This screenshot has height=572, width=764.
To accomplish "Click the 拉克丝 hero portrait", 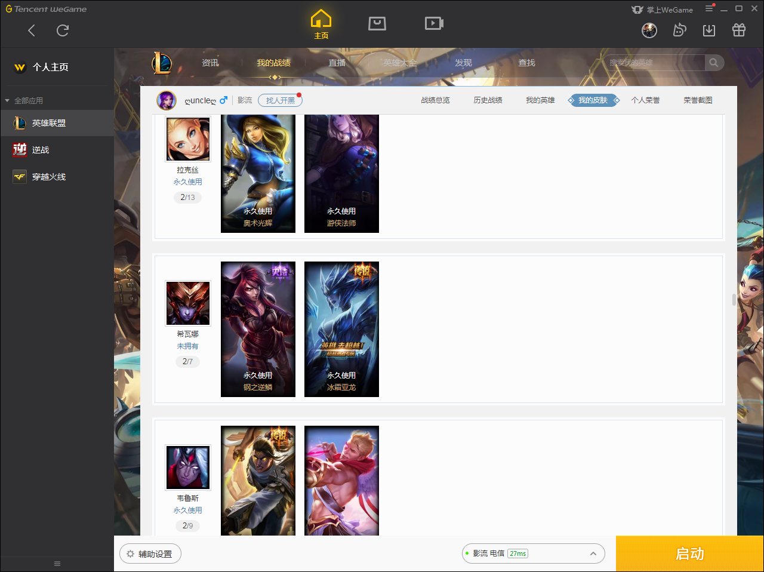I will pos(188,139).
